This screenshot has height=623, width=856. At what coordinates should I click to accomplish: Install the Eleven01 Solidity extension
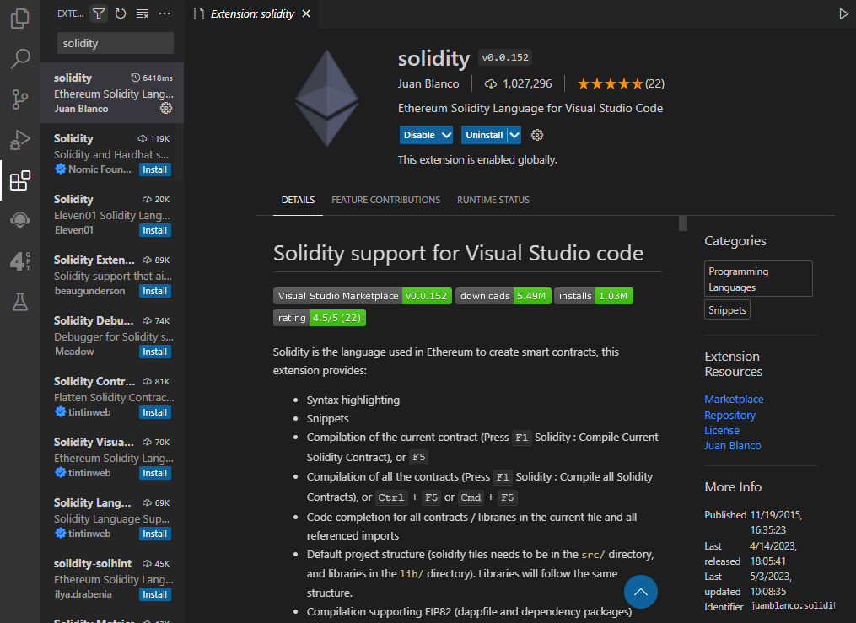tap(154, 230)
